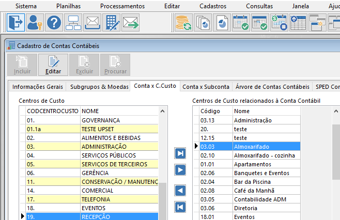Open the Cadastros menu
The height and width of the screenshot is (220, 340).
pyautogui.click(x=213, y=6)
